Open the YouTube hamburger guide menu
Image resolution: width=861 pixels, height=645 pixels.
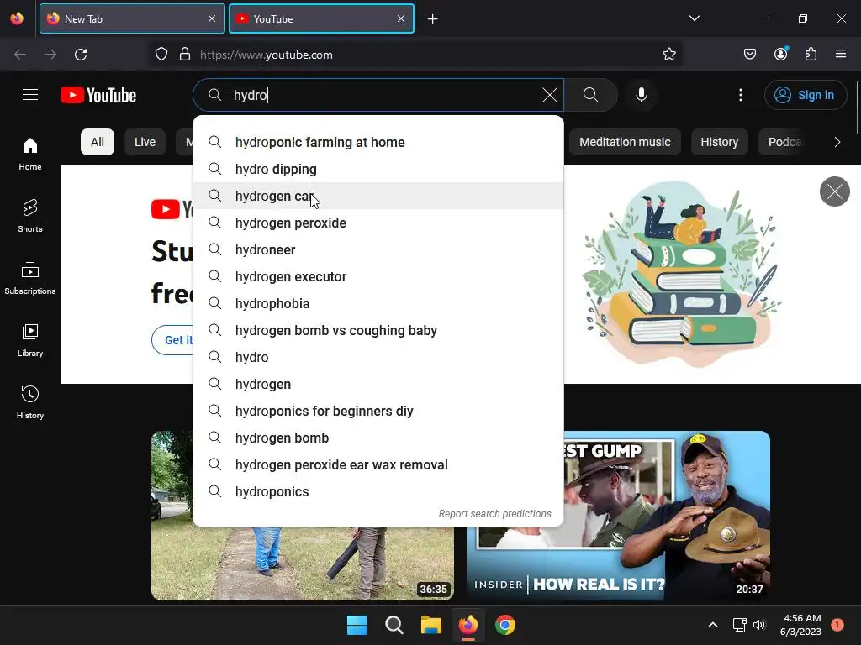30,95
